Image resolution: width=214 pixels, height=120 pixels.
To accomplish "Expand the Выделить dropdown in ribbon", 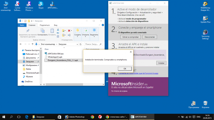I will point(94,37).
